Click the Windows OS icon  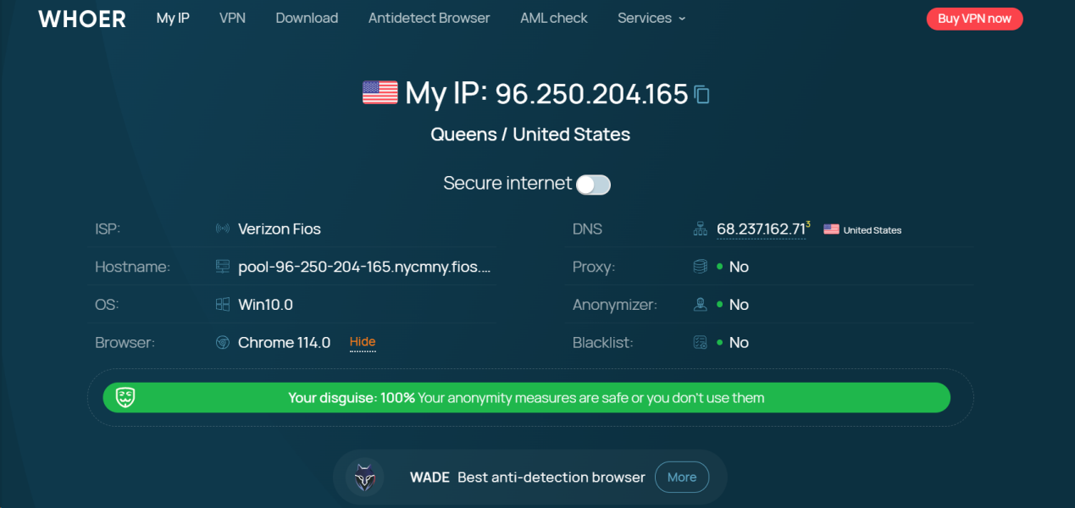223,305
